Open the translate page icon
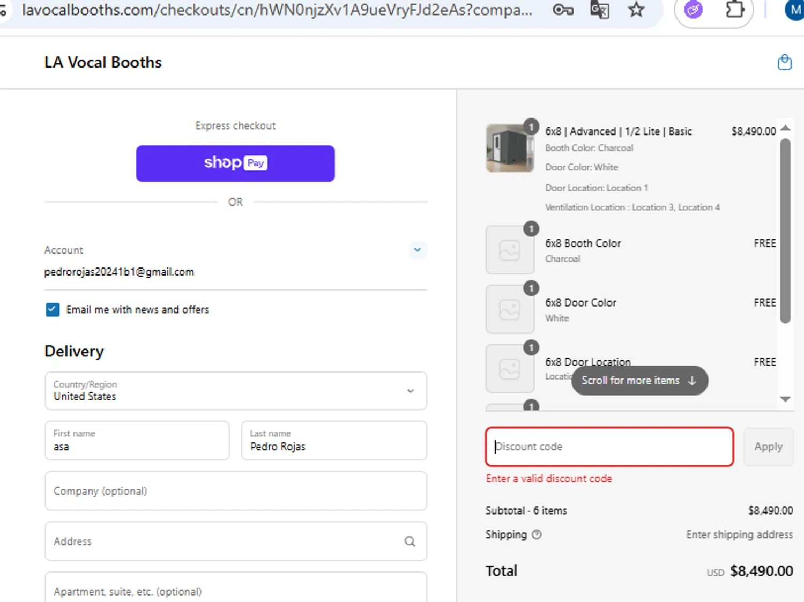The width and height of the screenshot is (804, 602). coord(600,10)
